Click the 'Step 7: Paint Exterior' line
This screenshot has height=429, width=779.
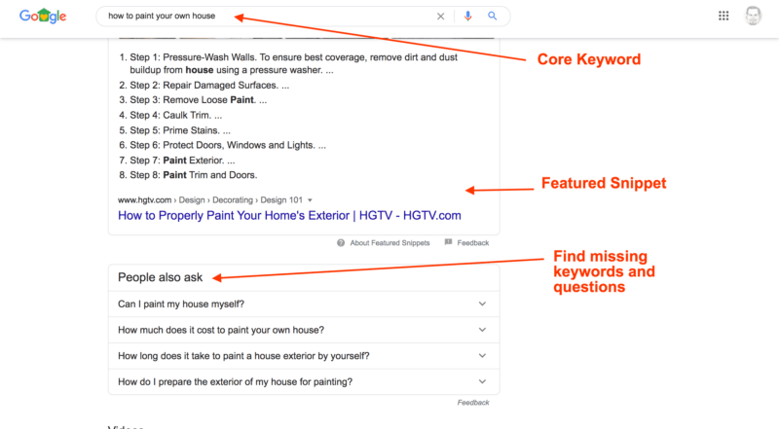pos(177,161)
